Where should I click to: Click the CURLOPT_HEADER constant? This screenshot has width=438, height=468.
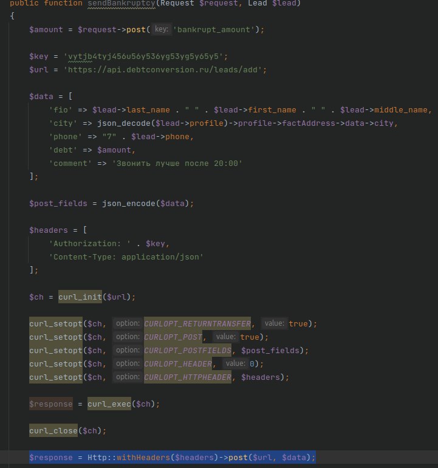[x=178, y=364]
